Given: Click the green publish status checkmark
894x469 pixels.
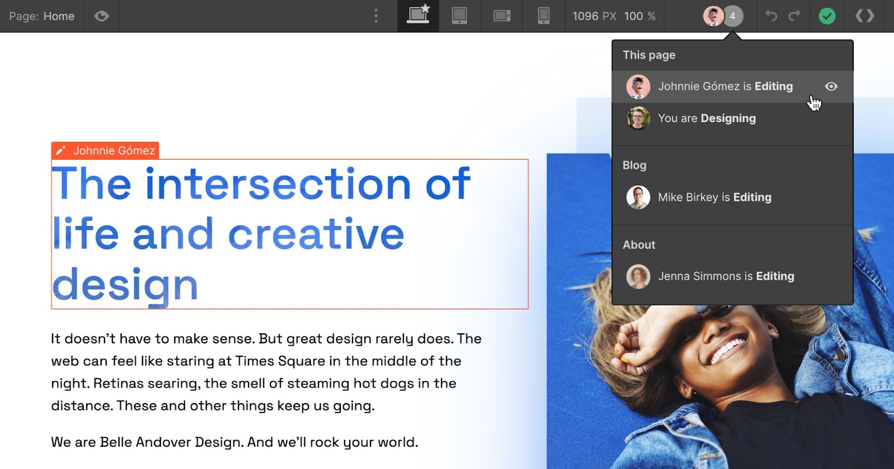Looking at the screenshot, I should [827, 16].
